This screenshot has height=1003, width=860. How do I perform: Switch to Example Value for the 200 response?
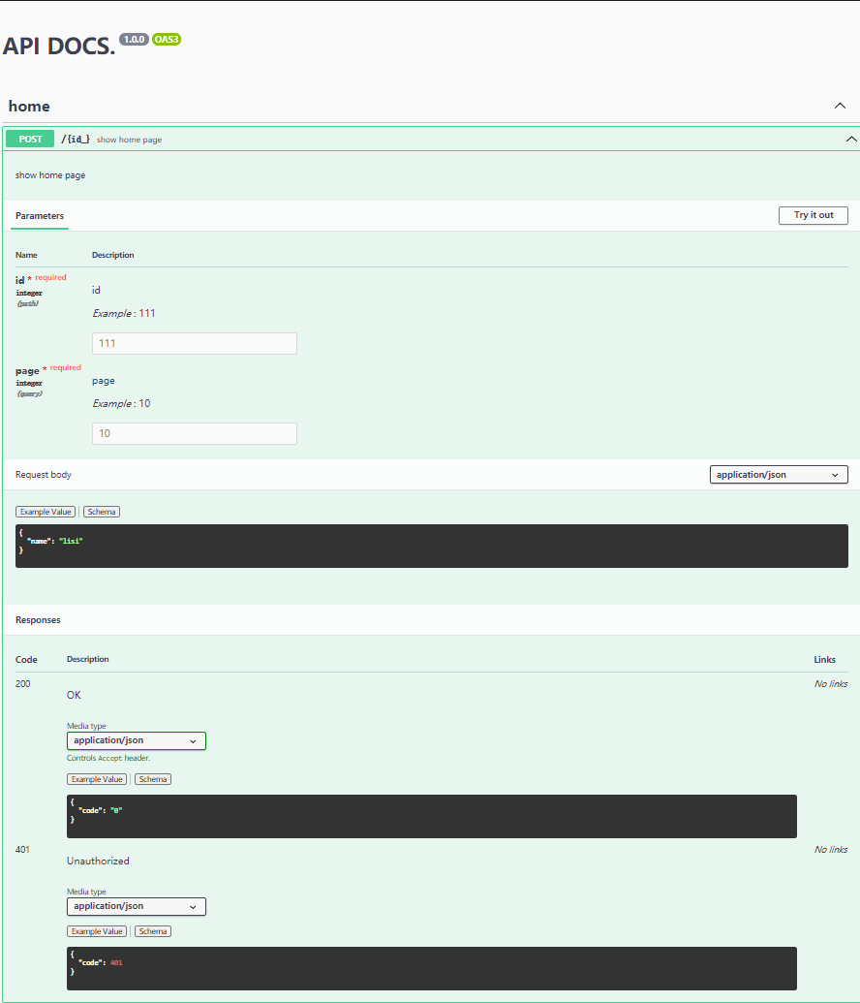coord(97,778)
